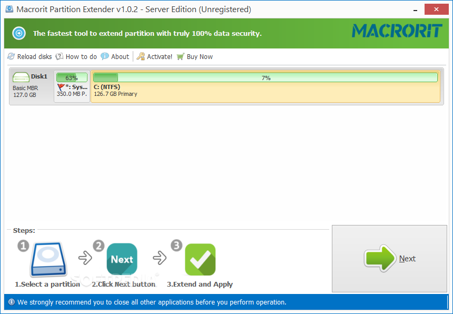Click the teal Next step icon

122,259
